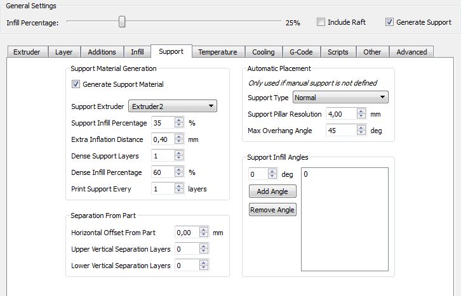Increase Print Support Every layers value
The width and height of the screenshot is (461, 296).
(x=179, y=186)
